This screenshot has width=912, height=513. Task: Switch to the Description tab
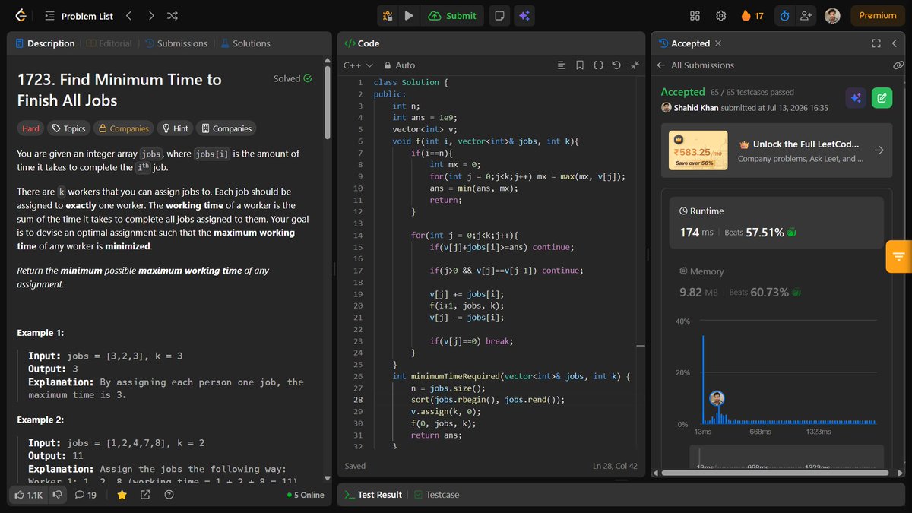[x=45, y=43]
